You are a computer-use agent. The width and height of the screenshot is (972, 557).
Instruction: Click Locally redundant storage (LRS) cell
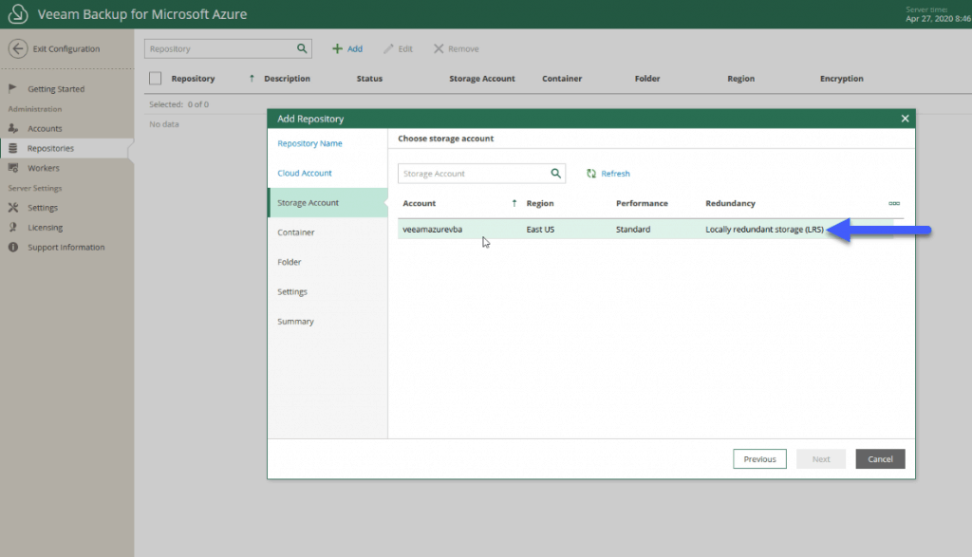pos(764,230)
